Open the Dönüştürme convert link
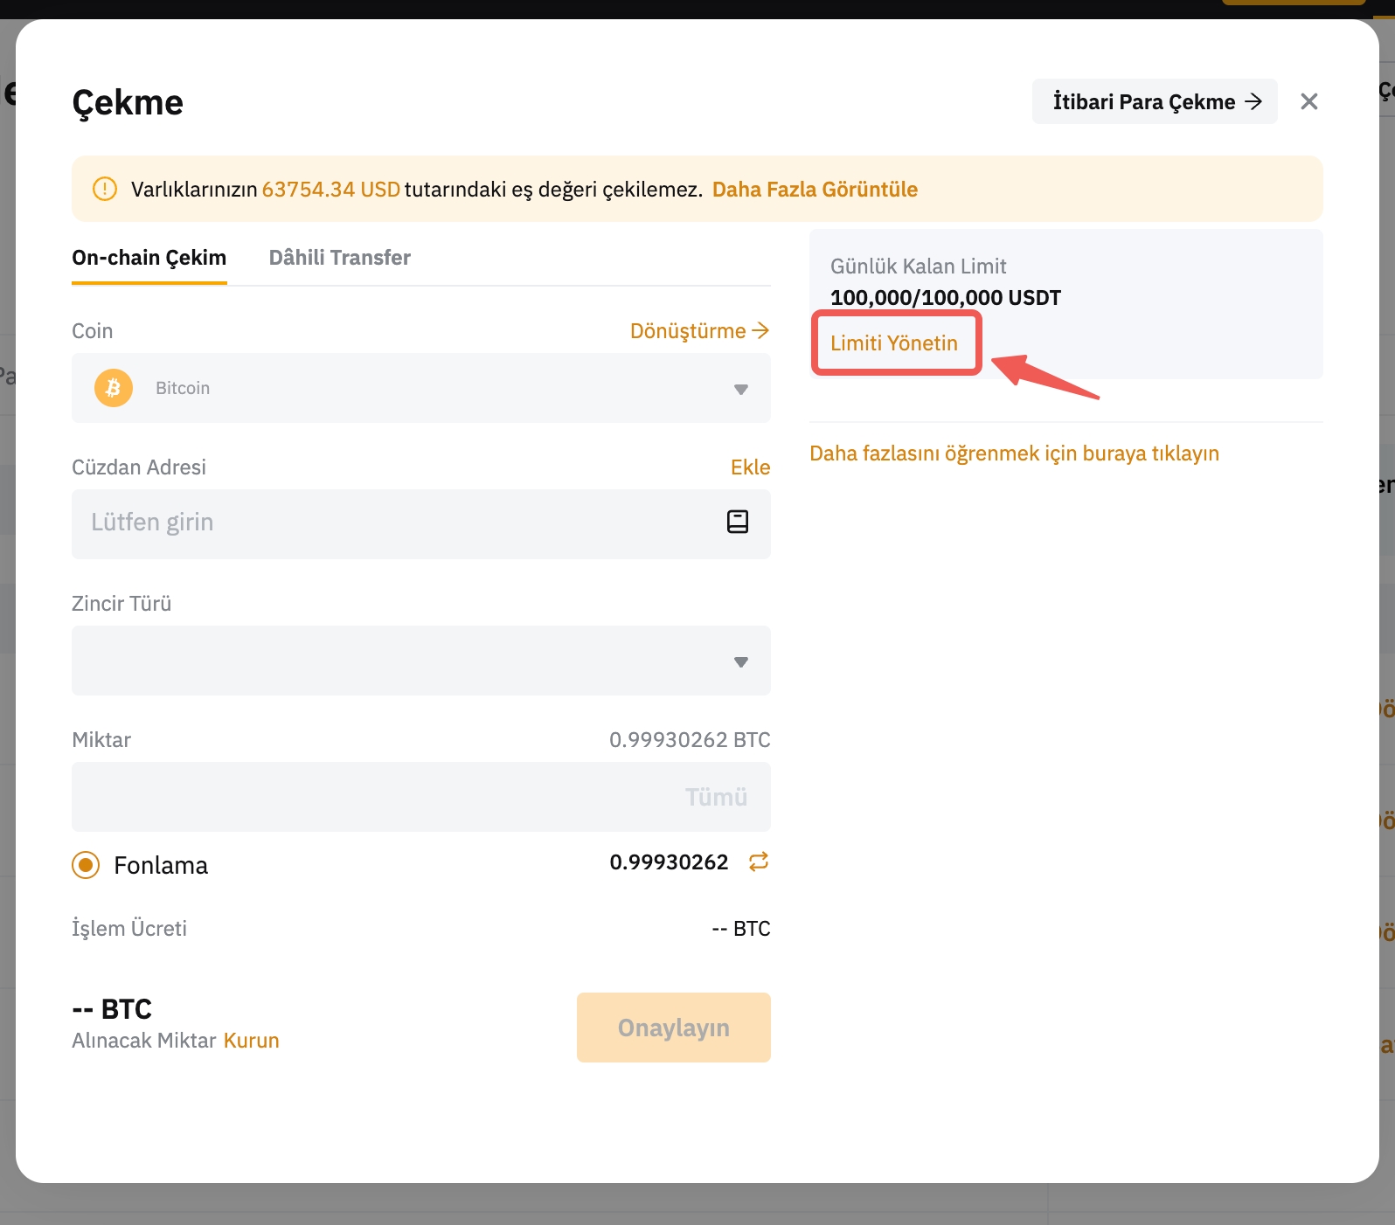The height and width of the screenshot is (1225, 1395). pos(698,331)
